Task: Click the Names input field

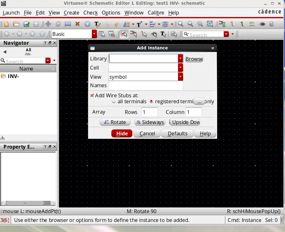Action: (145, 85)
